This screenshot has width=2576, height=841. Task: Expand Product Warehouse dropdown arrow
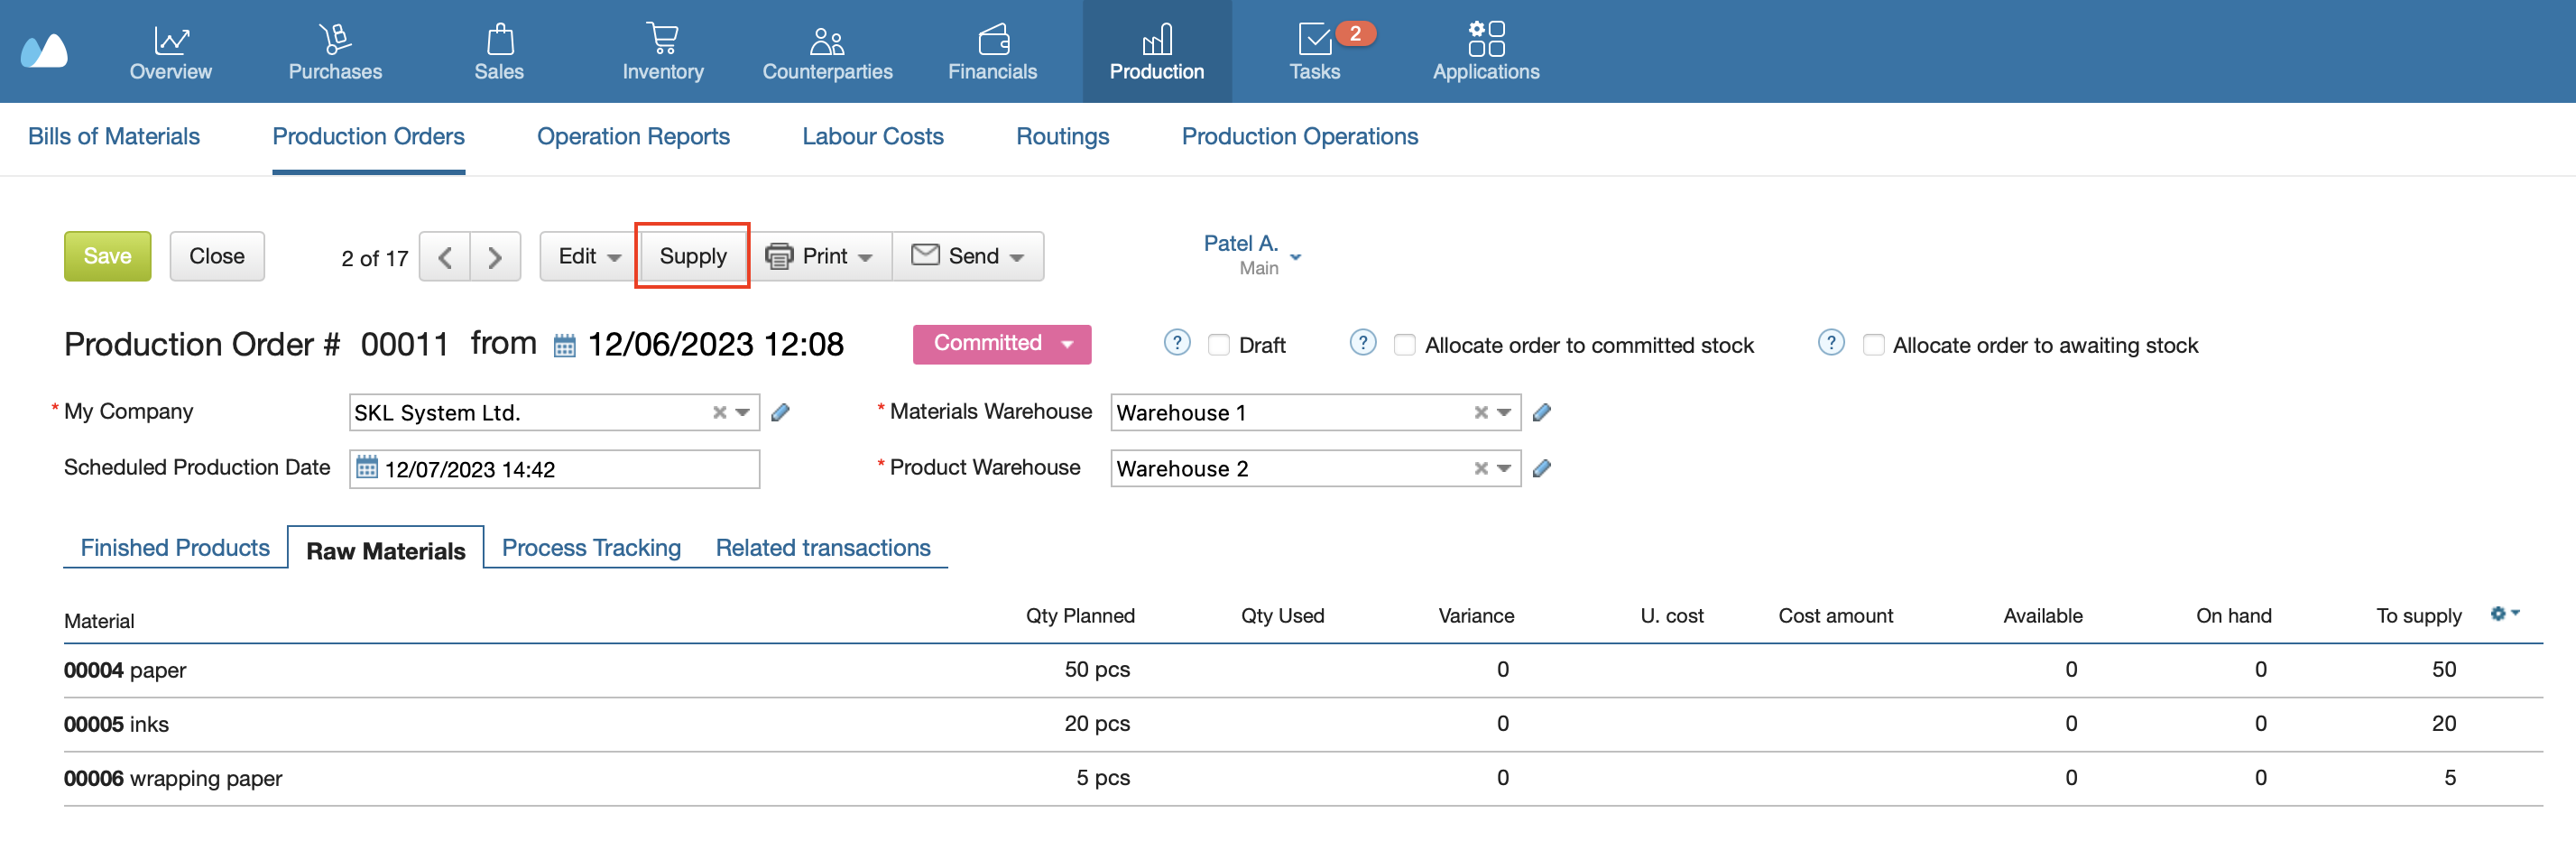click(x=1504, y=468)
